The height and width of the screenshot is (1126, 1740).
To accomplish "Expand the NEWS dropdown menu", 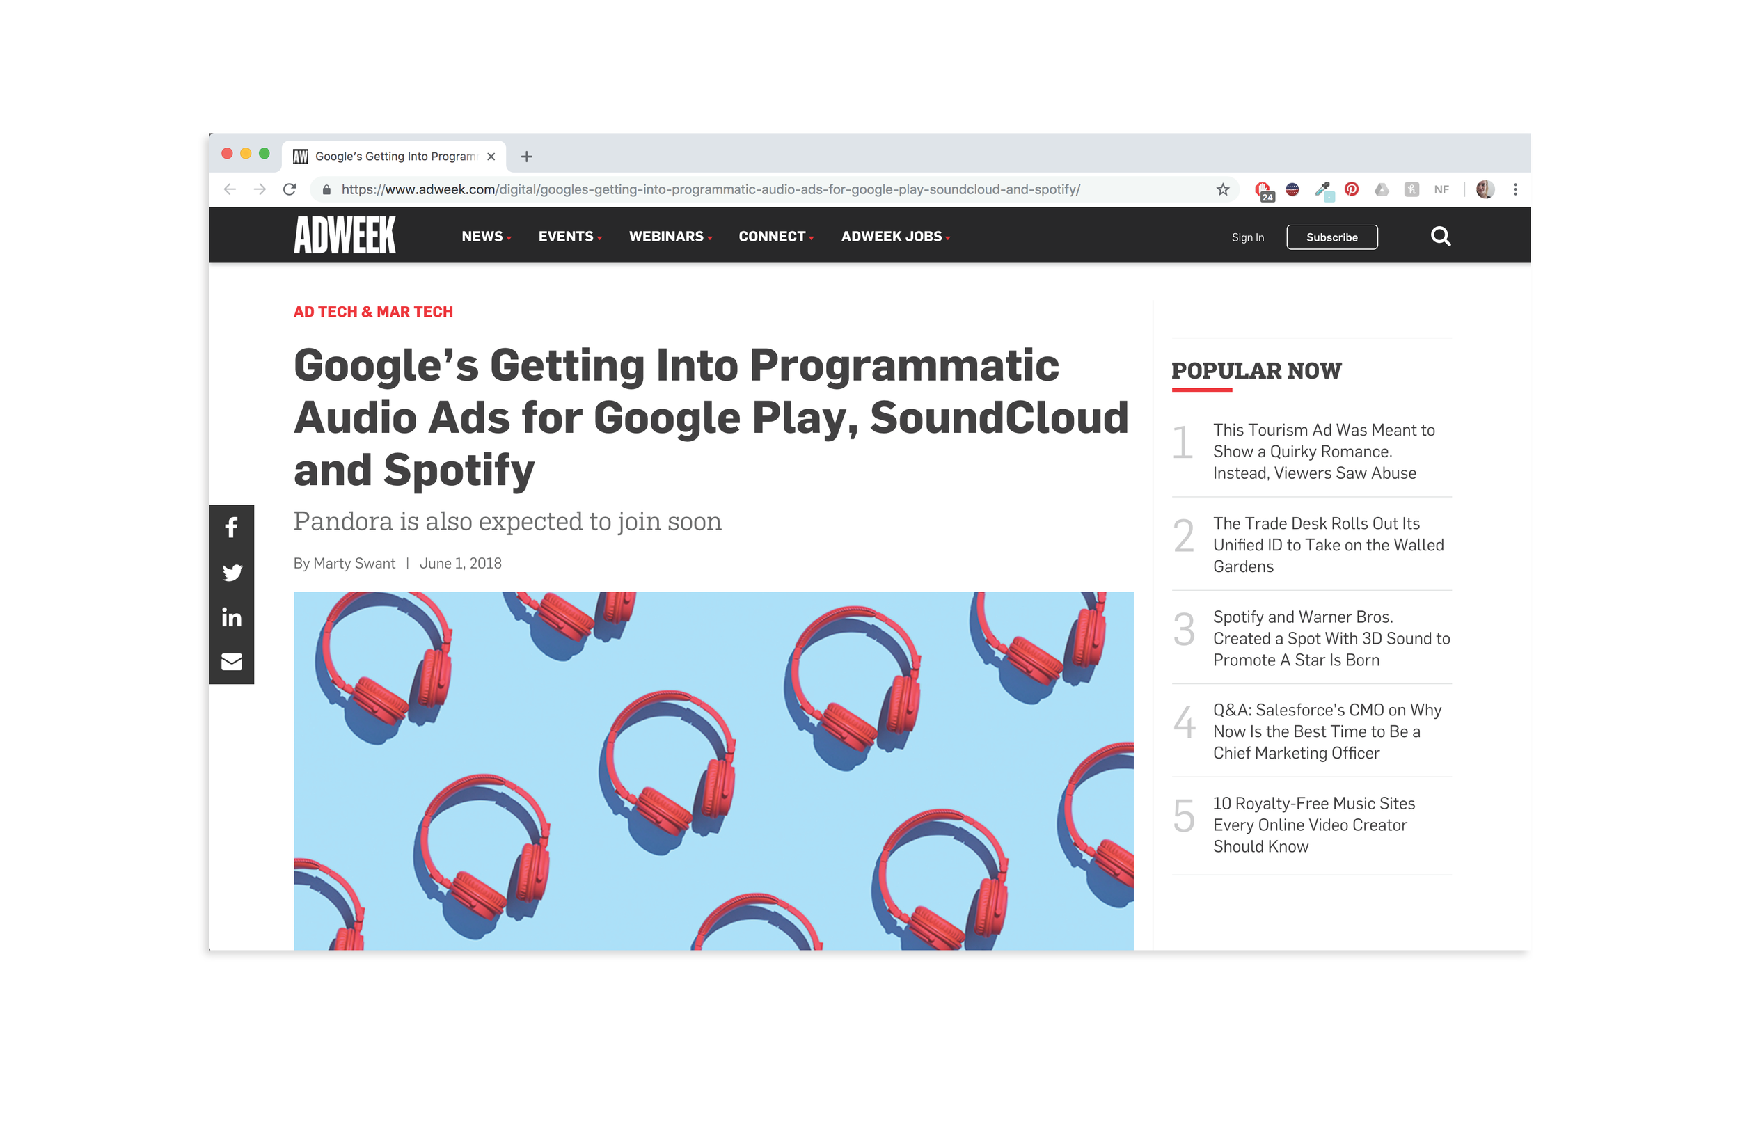I will pyautogui.click(x=487, y=236).
